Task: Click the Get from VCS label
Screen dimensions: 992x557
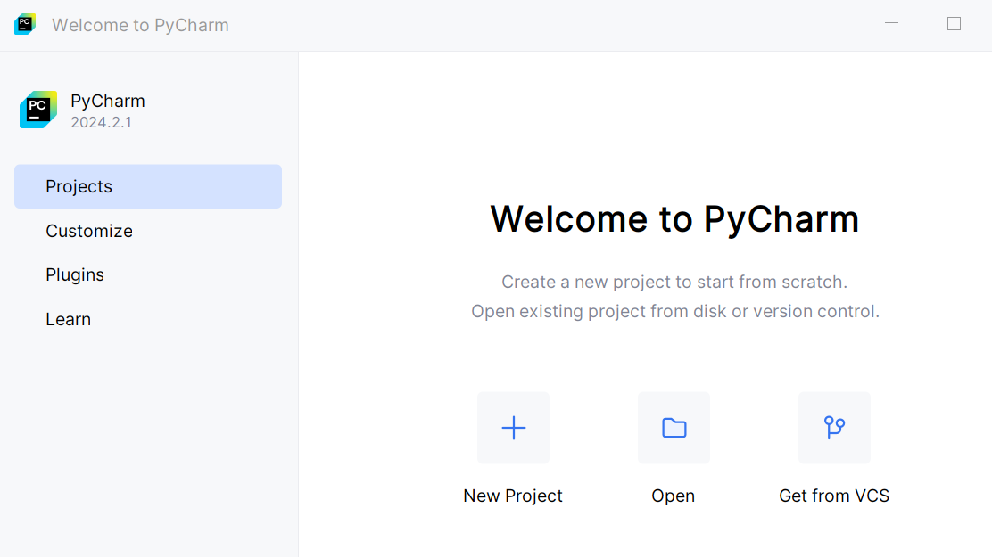Action: (x=834, y=496)
